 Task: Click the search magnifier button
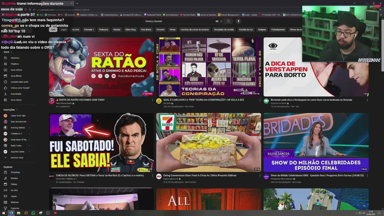(x=228, y=21)
